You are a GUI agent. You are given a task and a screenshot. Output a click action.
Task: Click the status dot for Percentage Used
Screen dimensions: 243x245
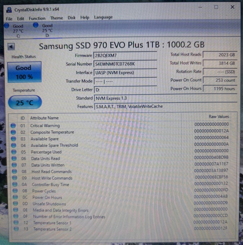coord(14,152)
